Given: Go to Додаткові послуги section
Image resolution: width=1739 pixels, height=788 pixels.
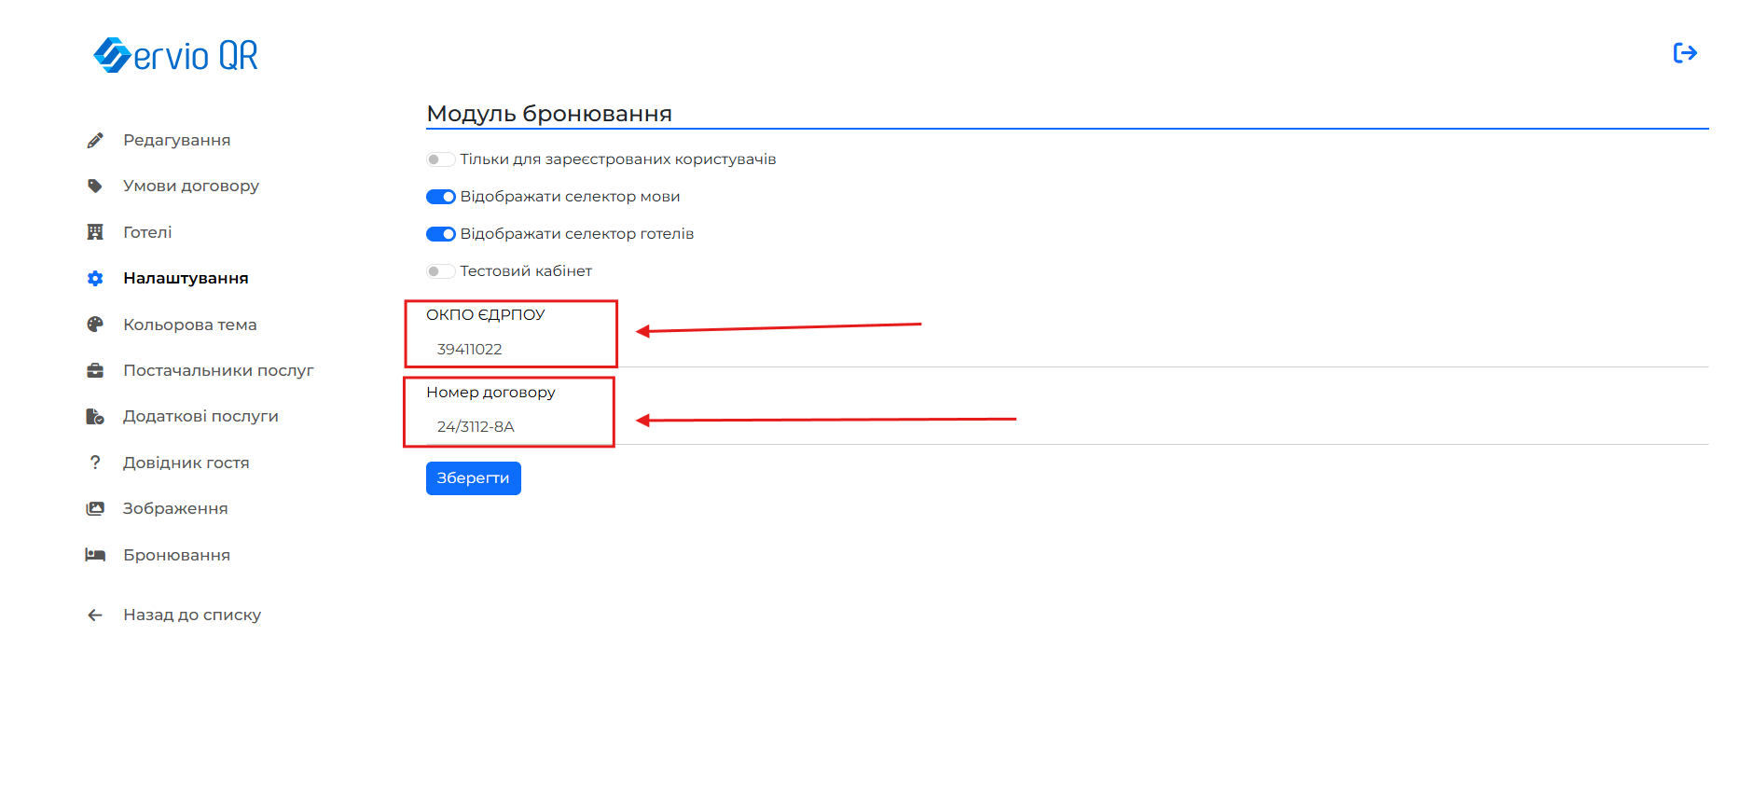Looking at the screenshot, I should pyautogui.click(x=200, y=416).
